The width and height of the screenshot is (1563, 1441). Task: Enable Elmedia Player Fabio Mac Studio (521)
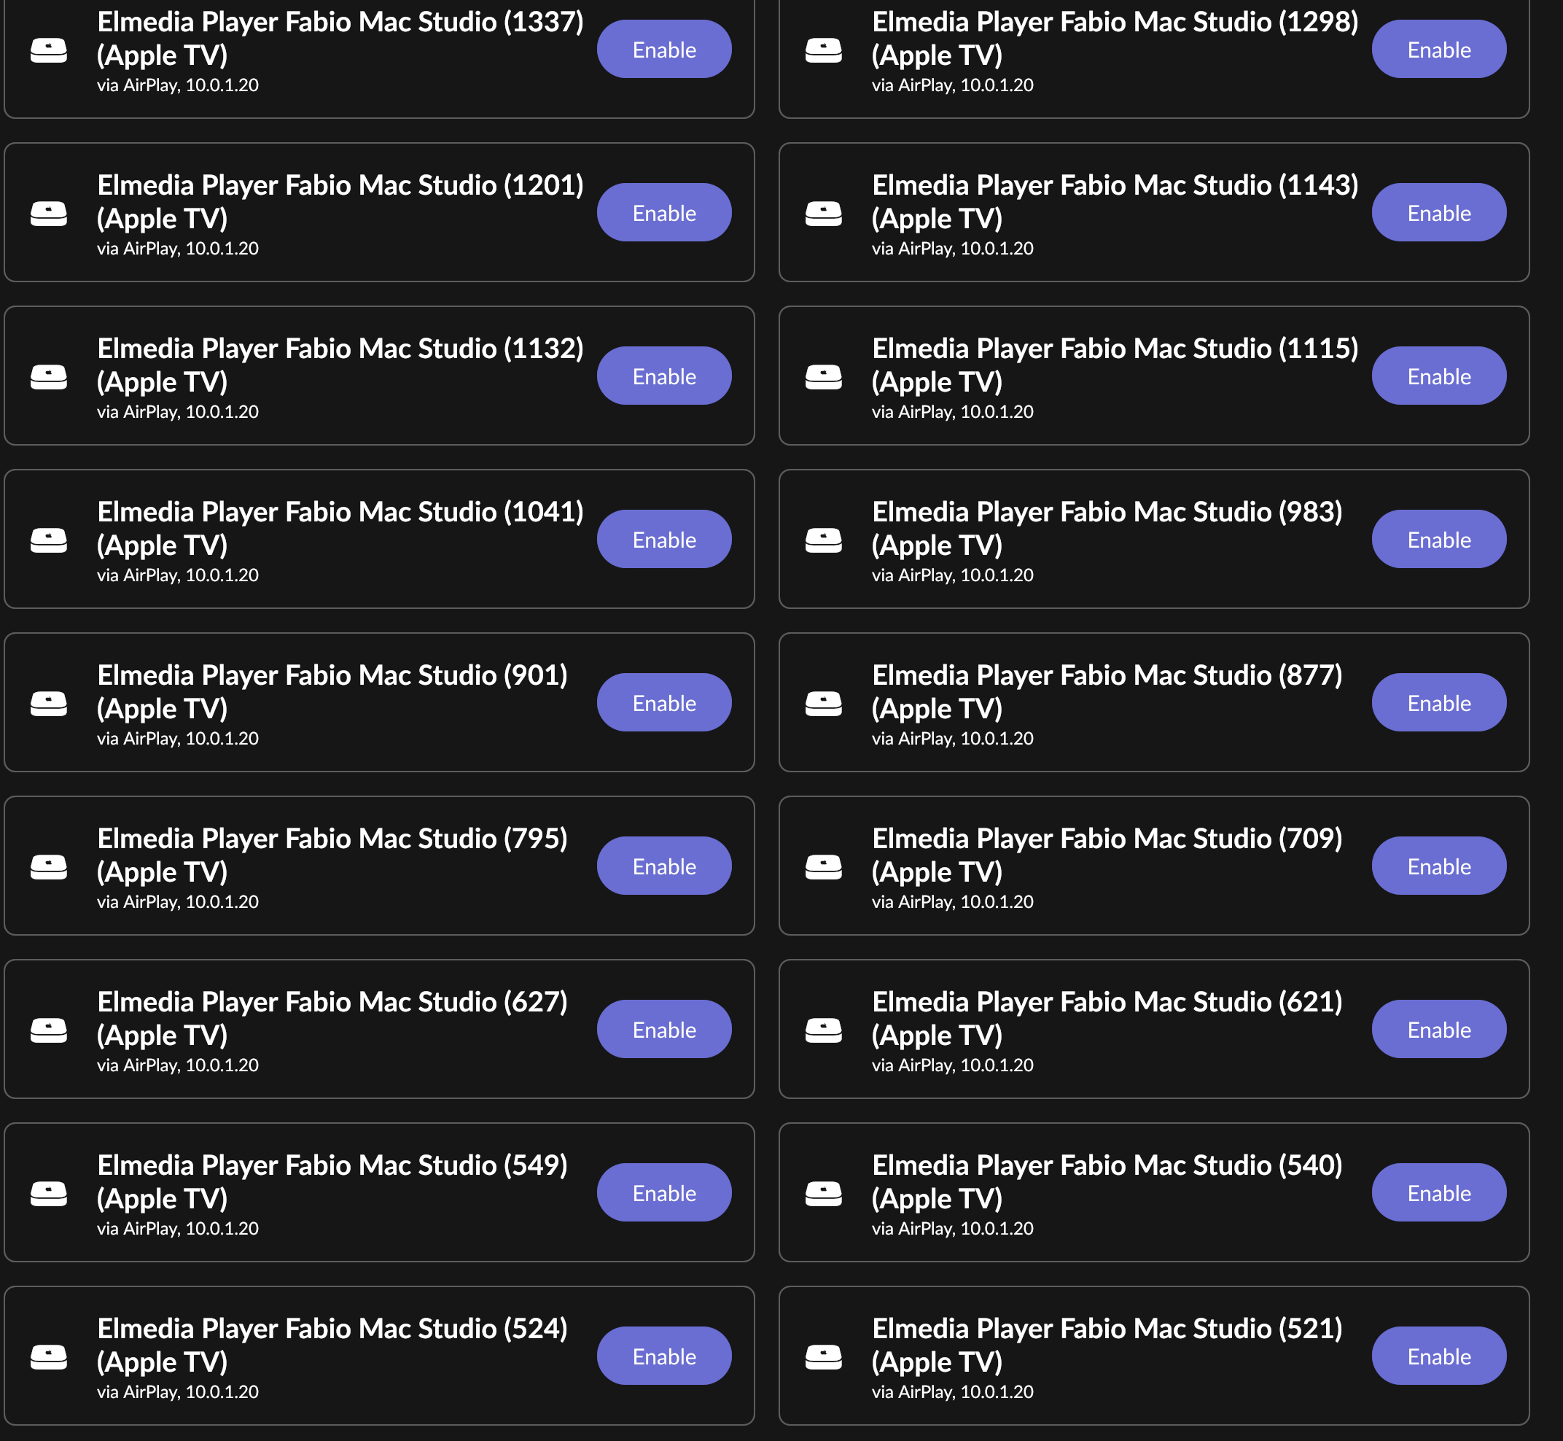pyautogui.click(x=1439, y=1356)
